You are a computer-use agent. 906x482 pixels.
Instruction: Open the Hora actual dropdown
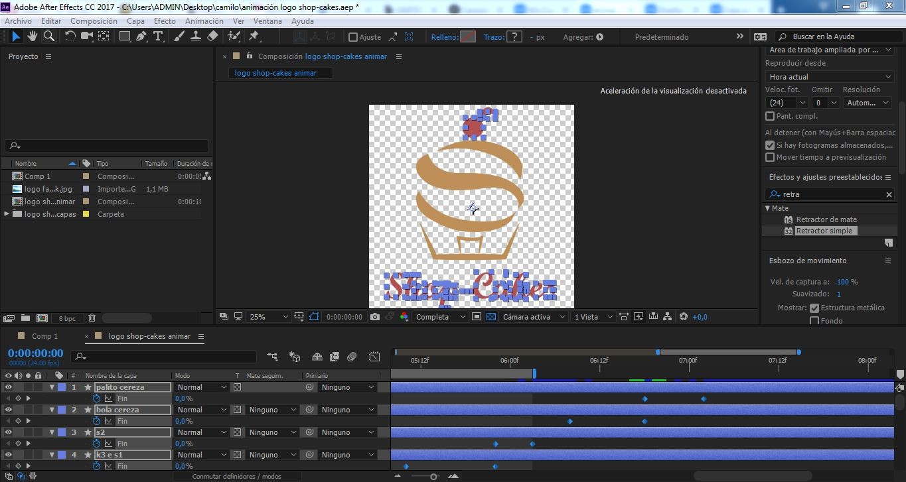click(x=830, y=77)
